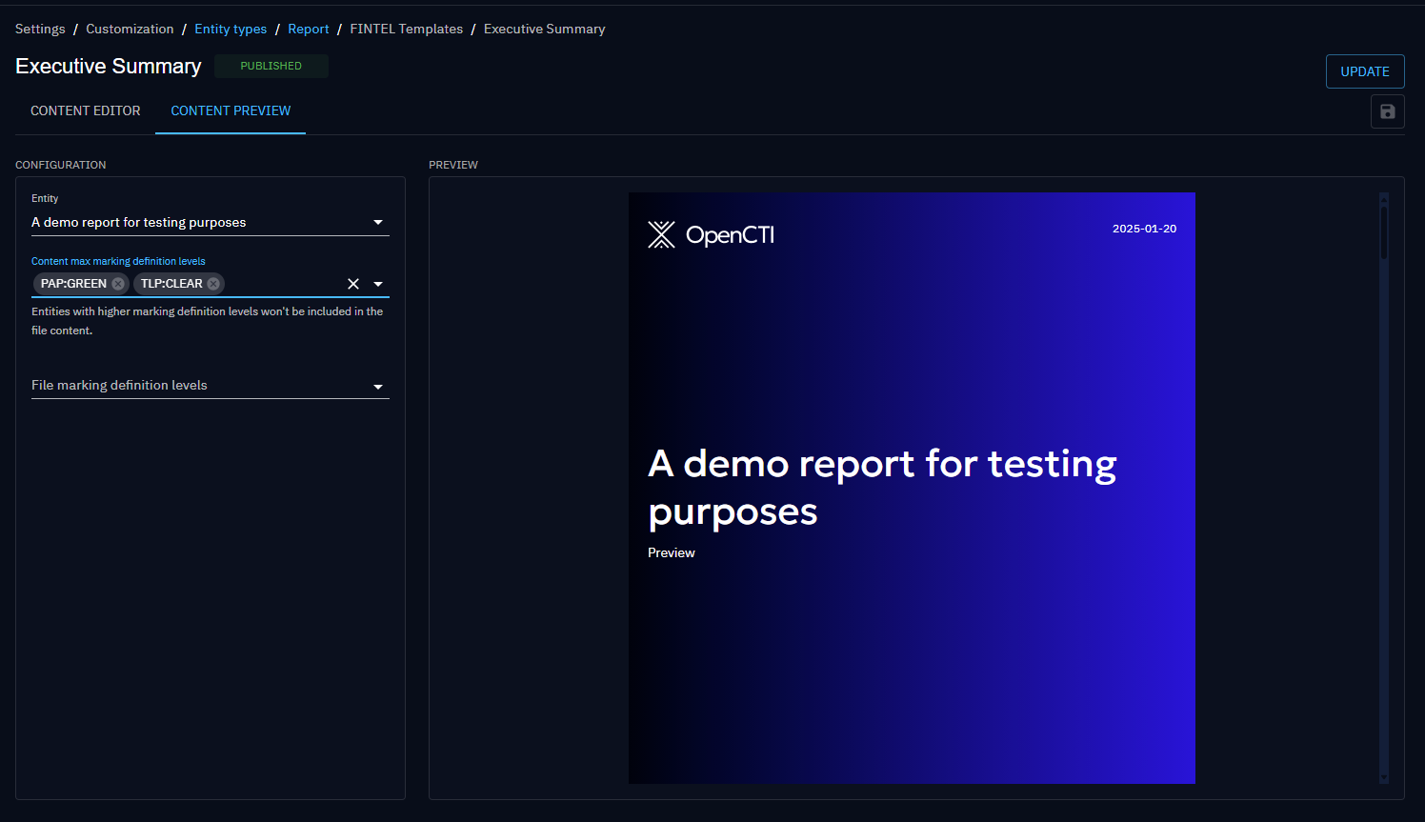Go to Entity types breadcrumb link
1425x822 pixels.
coord(231,29)
